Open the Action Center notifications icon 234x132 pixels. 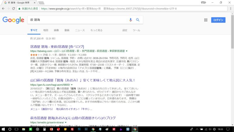tap(228, 129)
